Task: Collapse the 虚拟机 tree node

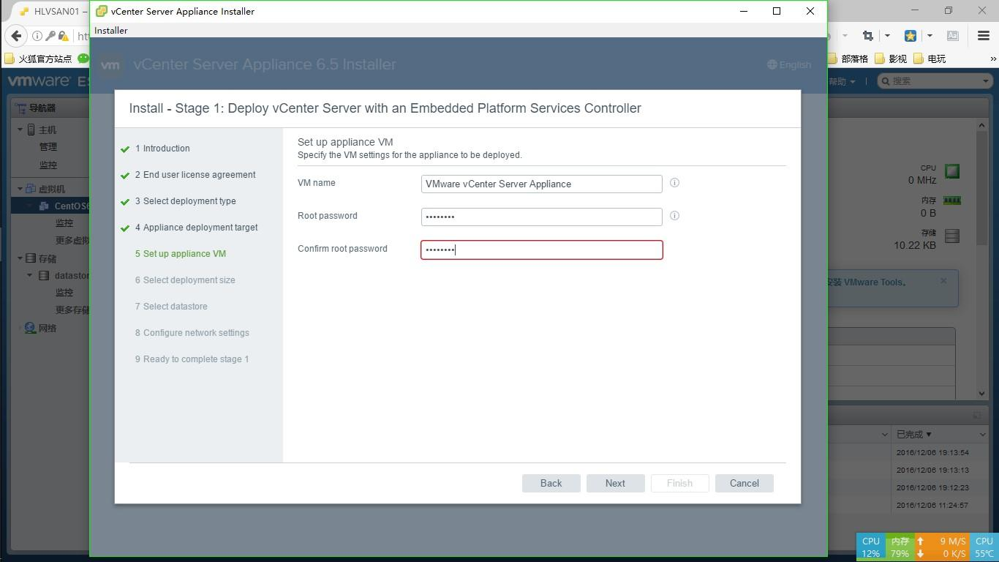Action: click(x=20, y=189)
